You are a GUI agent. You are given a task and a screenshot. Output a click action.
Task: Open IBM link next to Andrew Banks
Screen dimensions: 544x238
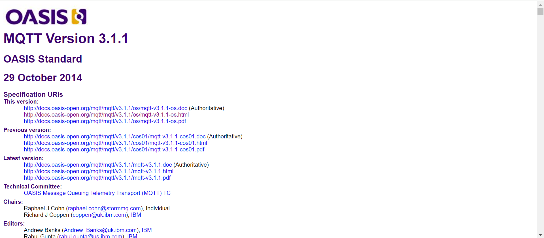147,230
